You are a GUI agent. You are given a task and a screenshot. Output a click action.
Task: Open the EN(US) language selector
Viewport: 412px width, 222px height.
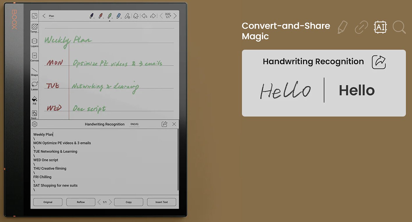click(x=134, y=124)
